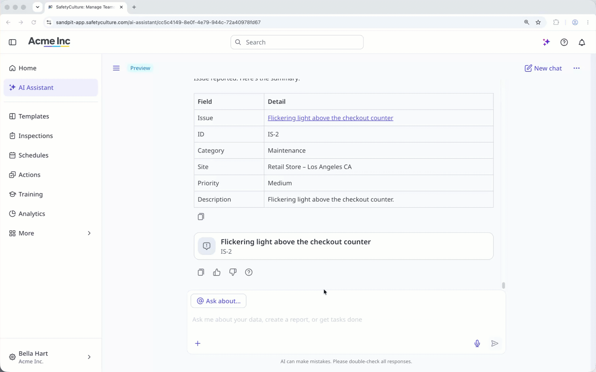
Task: Open browser profile icon
Action: (x=575, y=22)
